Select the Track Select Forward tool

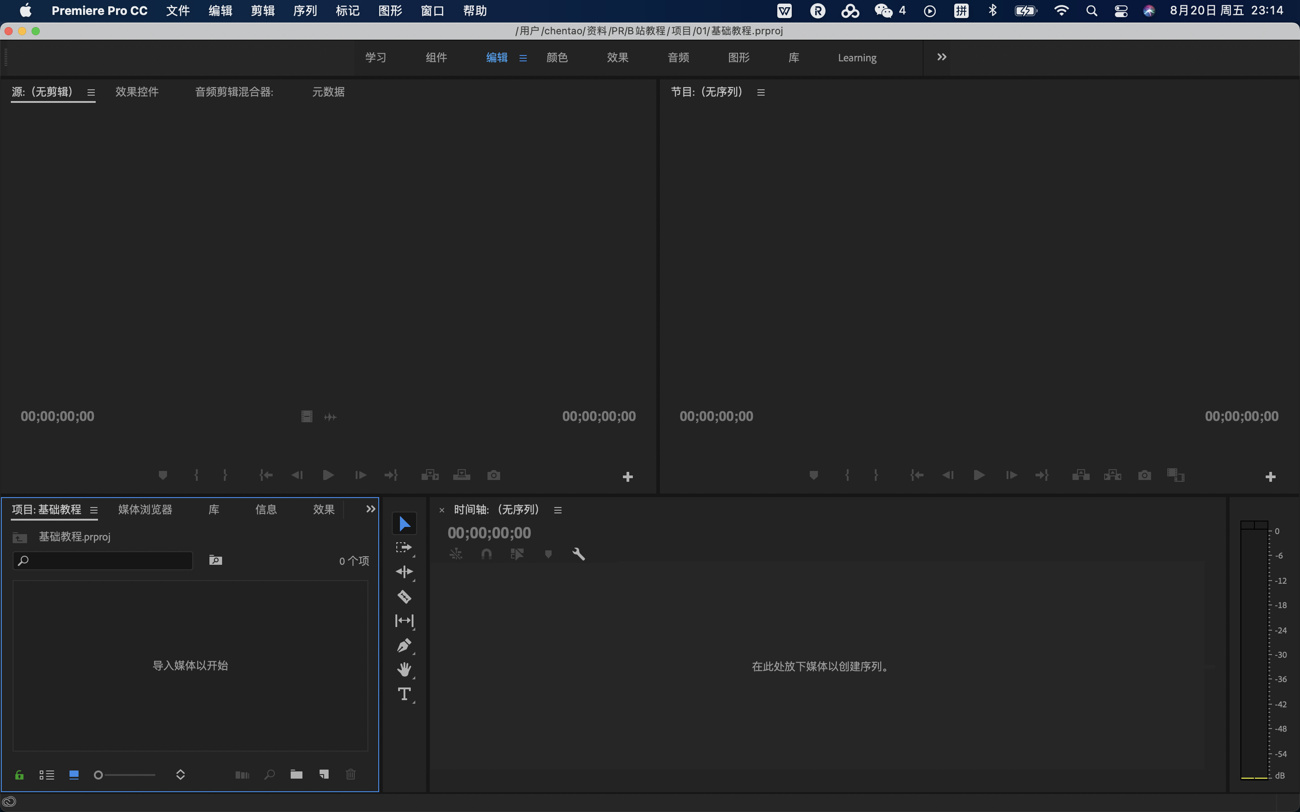(x=404, y=548)
